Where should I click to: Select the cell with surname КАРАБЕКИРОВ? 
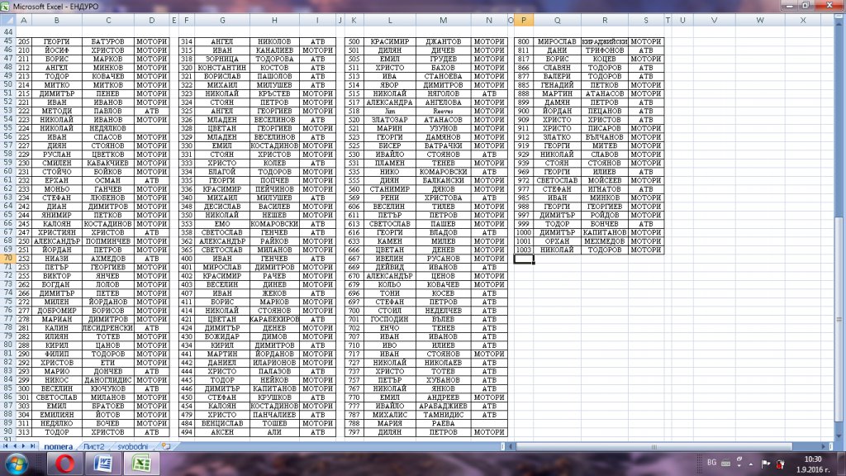point(274,319)
